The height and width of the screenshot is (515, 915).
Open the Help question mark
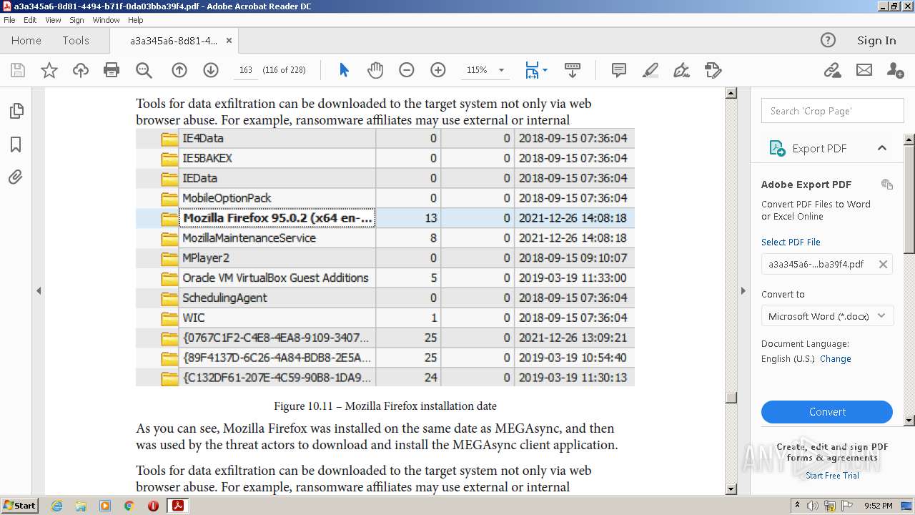tap(828, 41)
